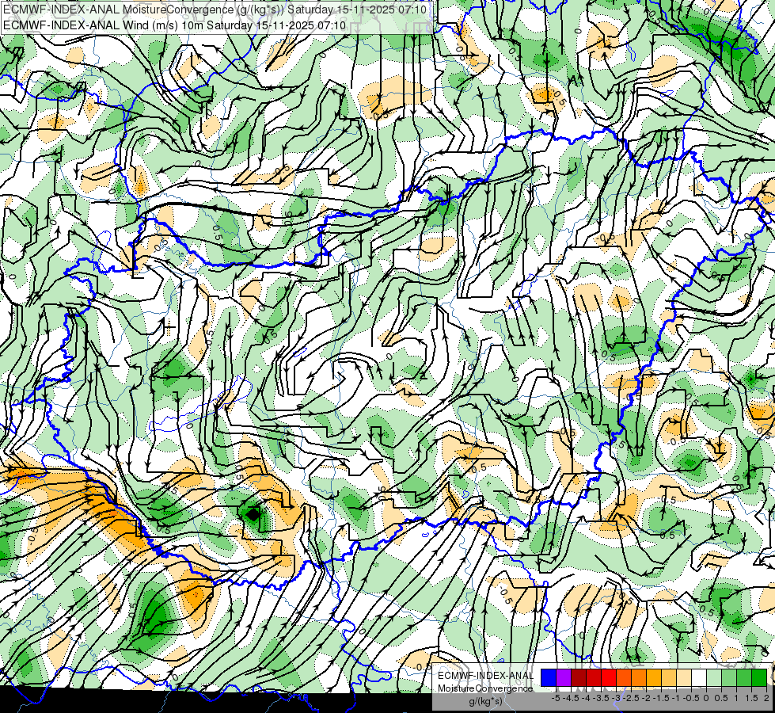The height and width of the screenshot is (713, 775).
Task: Click the amber legend swatch between -2 and -1.5
Action: pyautogui.click(x=654, y=677)
